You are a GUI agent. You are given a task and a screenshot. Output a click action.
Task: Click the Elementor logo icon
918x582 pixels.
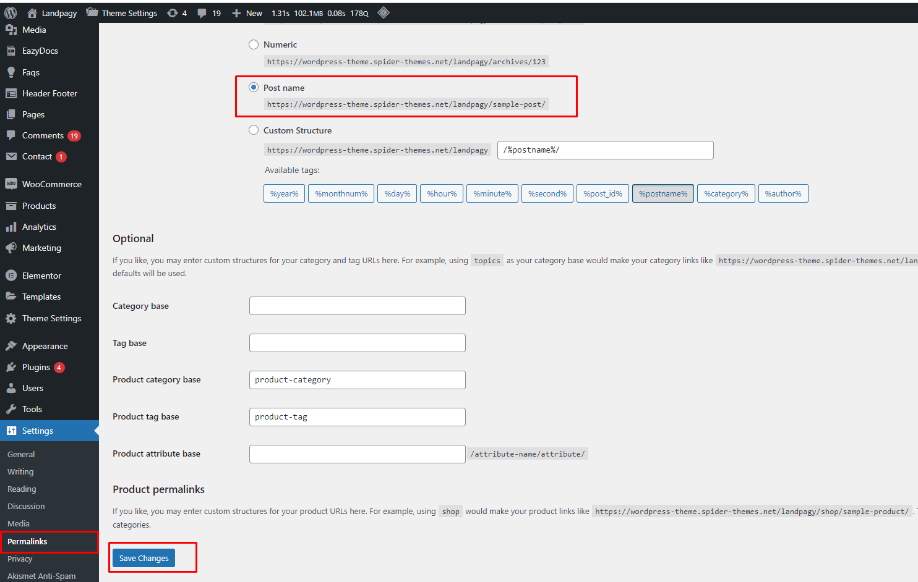pyautogui.click(x=11, y=276)
